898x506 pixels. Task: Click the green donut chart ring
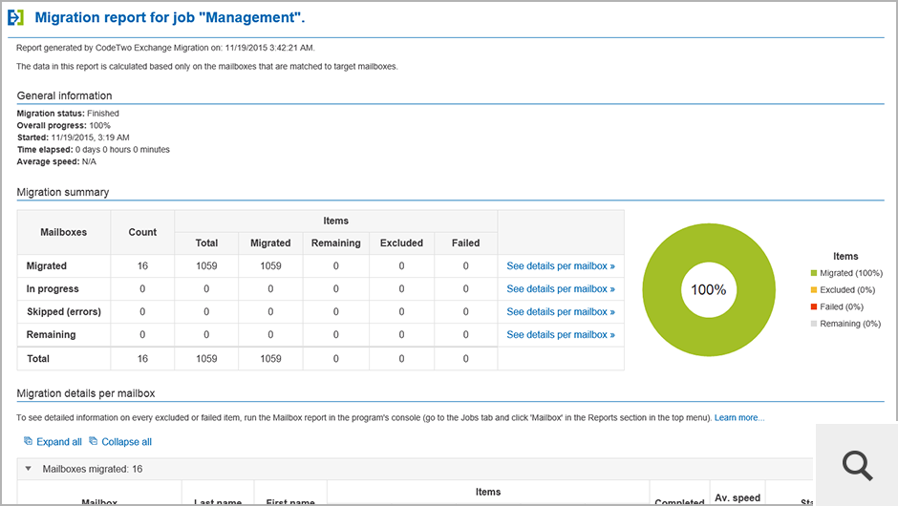[x=662, y=289]
